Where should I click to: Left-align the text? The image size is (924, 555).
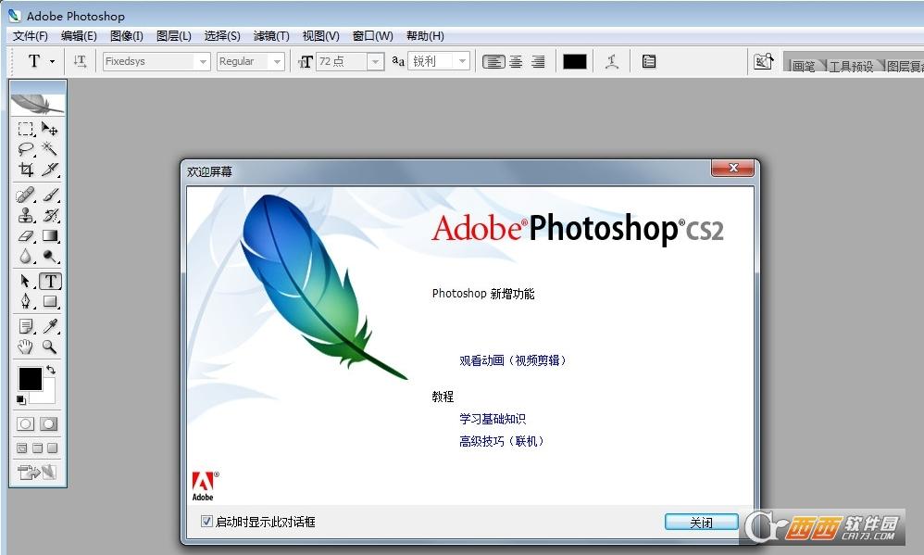(493, 61)
